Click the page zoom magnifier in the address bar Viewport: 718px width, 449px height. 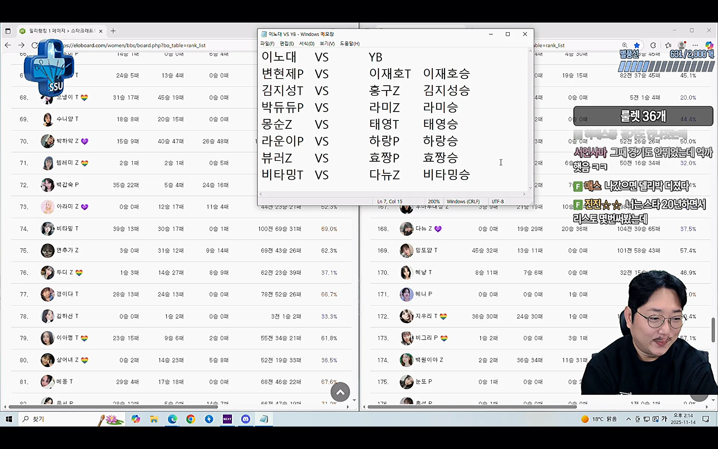[x=625, y=45]
